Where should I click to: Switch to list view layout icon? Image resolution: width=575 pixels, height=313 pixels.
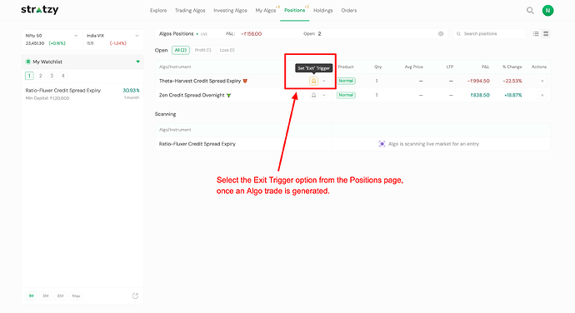(536, 34)
